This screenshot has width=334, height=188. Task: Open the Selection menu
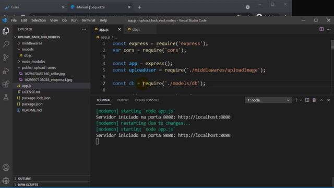coord(39,20)
